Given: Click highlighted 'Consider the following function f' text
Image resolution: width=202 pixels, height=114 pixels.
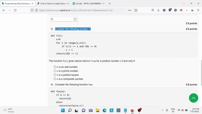Looking at the screenshot, I should [x=73, y=29].
